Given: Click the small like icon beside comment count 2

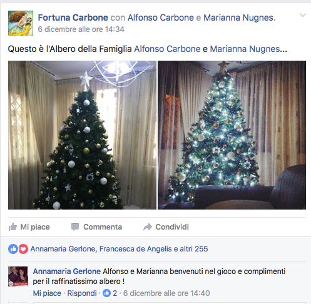Looking at the screenshot, I should pyautogui.click(x=106, y=293).
